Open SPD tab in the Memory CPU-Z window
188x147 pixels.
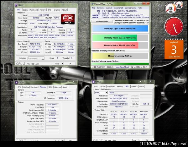(50, 87)
